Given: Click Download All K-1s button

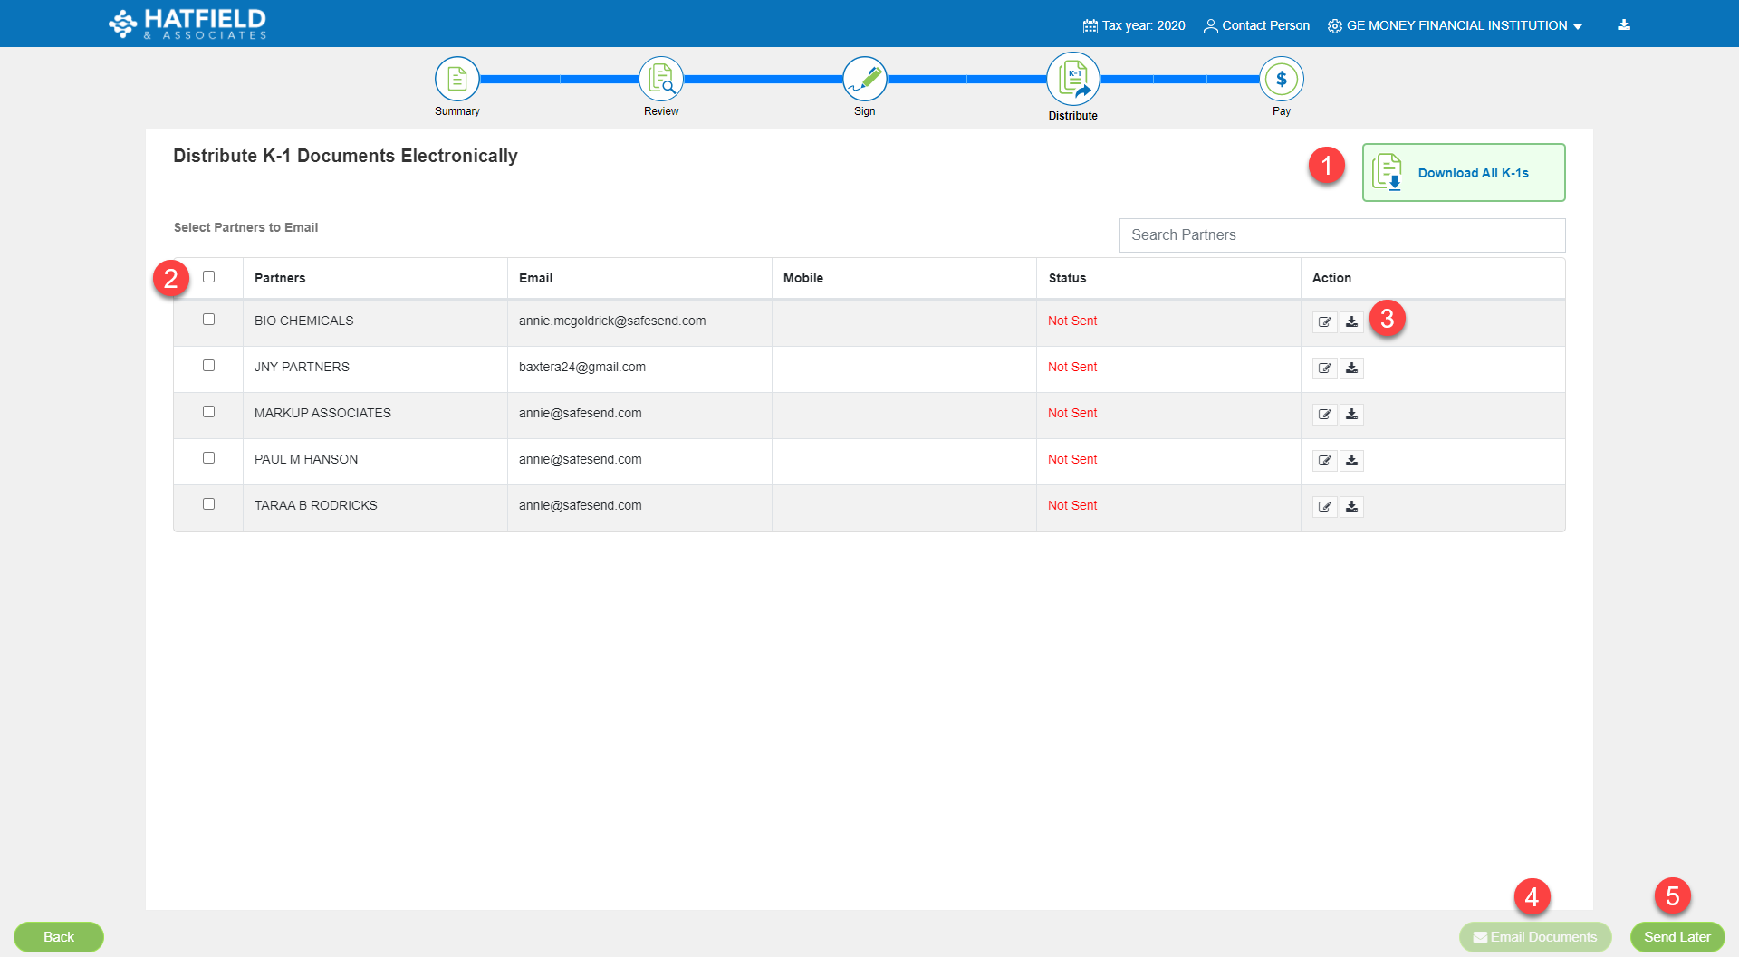Looking at the screenshot, I should tap(1463, 173).
